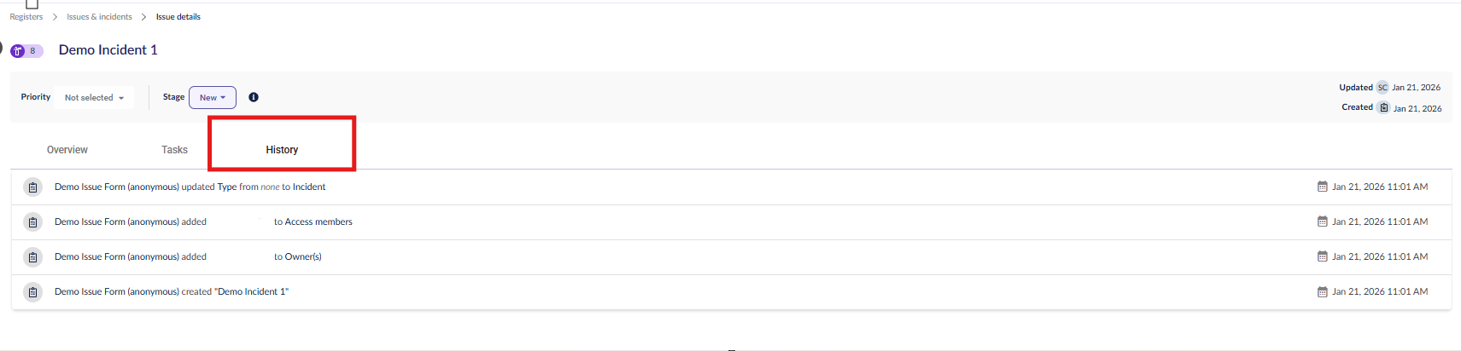Viewport: 1461px width, 351px height.
Task: Click the 'Issue details' breadcrumb text
Action: click(x=178, y=17)
